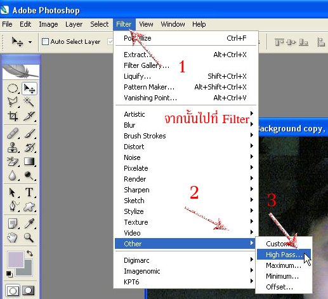The image size is (328, 299).
Task: Reset default foreground and background colors
Action: click(9, 274)
